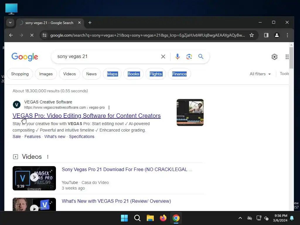Open a new tab with plus button

(90, 23)
